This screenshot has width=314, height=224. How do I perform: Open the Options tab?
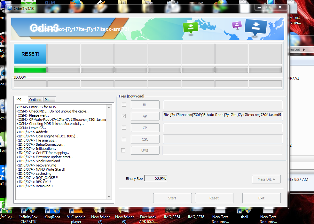pyautogui.click(x=35, y=100)
